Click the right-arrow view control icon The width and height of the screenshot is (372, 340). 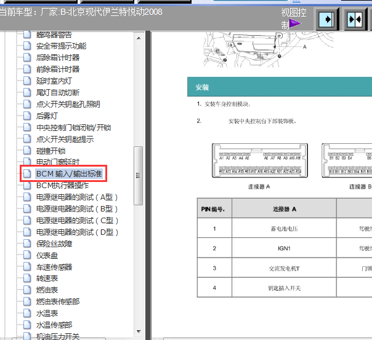[328, 19]
